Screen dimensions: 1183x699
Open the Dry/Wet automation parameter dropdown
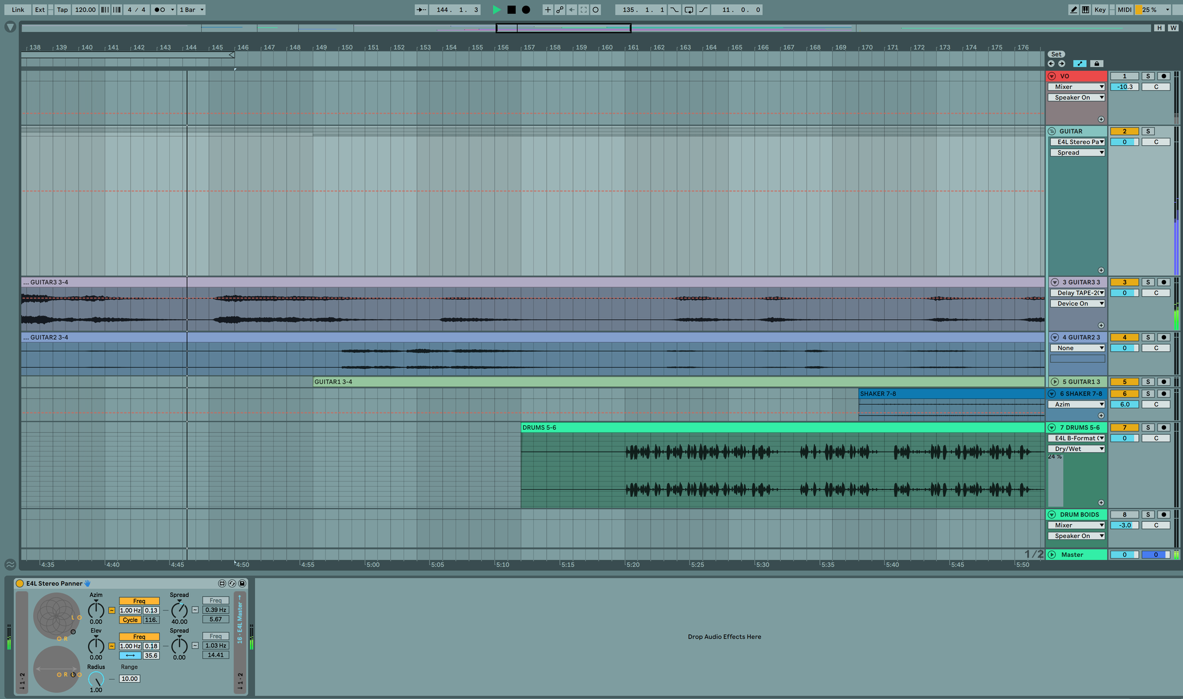(x=1077, y=449)
